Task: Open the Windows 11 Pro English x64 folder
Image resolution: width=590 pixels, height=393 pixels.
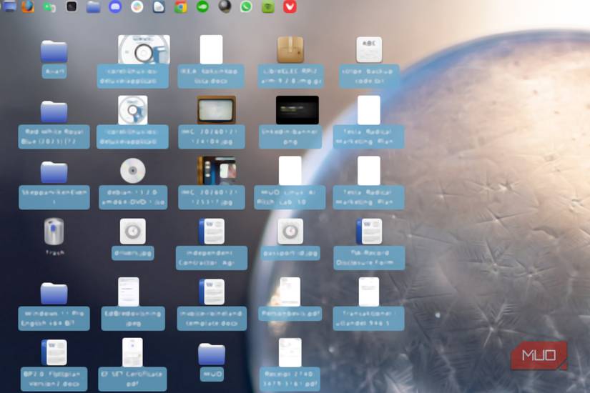Action: coord(54,306)
